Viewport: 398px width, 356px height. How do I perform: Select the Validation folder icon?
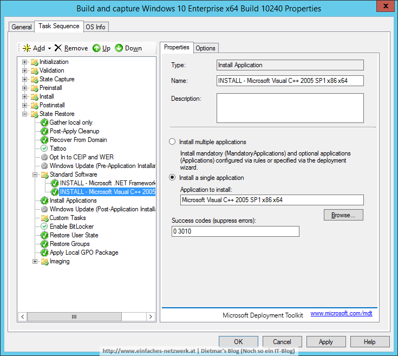click(x=34, y=70)
